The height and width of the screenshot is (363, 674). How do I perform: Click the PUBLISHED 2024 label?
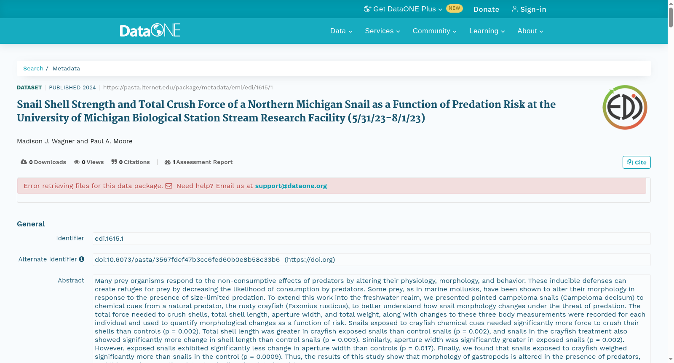72,88
